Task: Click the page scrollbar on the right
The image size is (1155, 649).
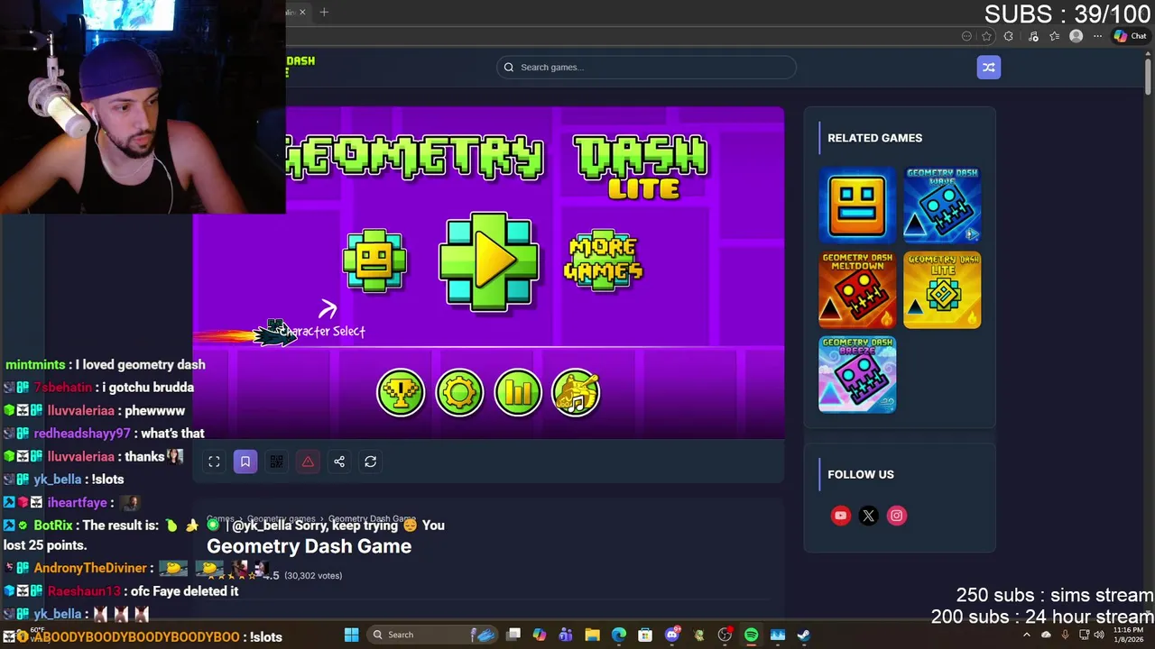Action: pos(1149,77)
